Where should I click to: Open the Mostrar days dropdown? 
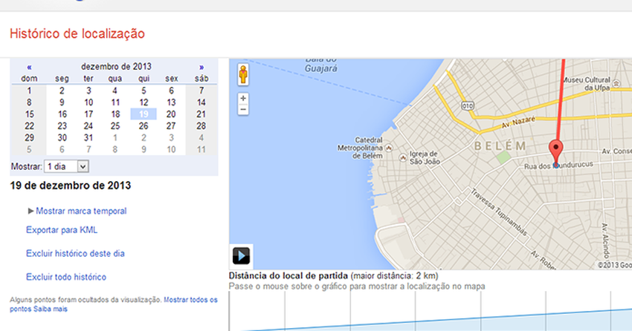click(x=66, y=166)
